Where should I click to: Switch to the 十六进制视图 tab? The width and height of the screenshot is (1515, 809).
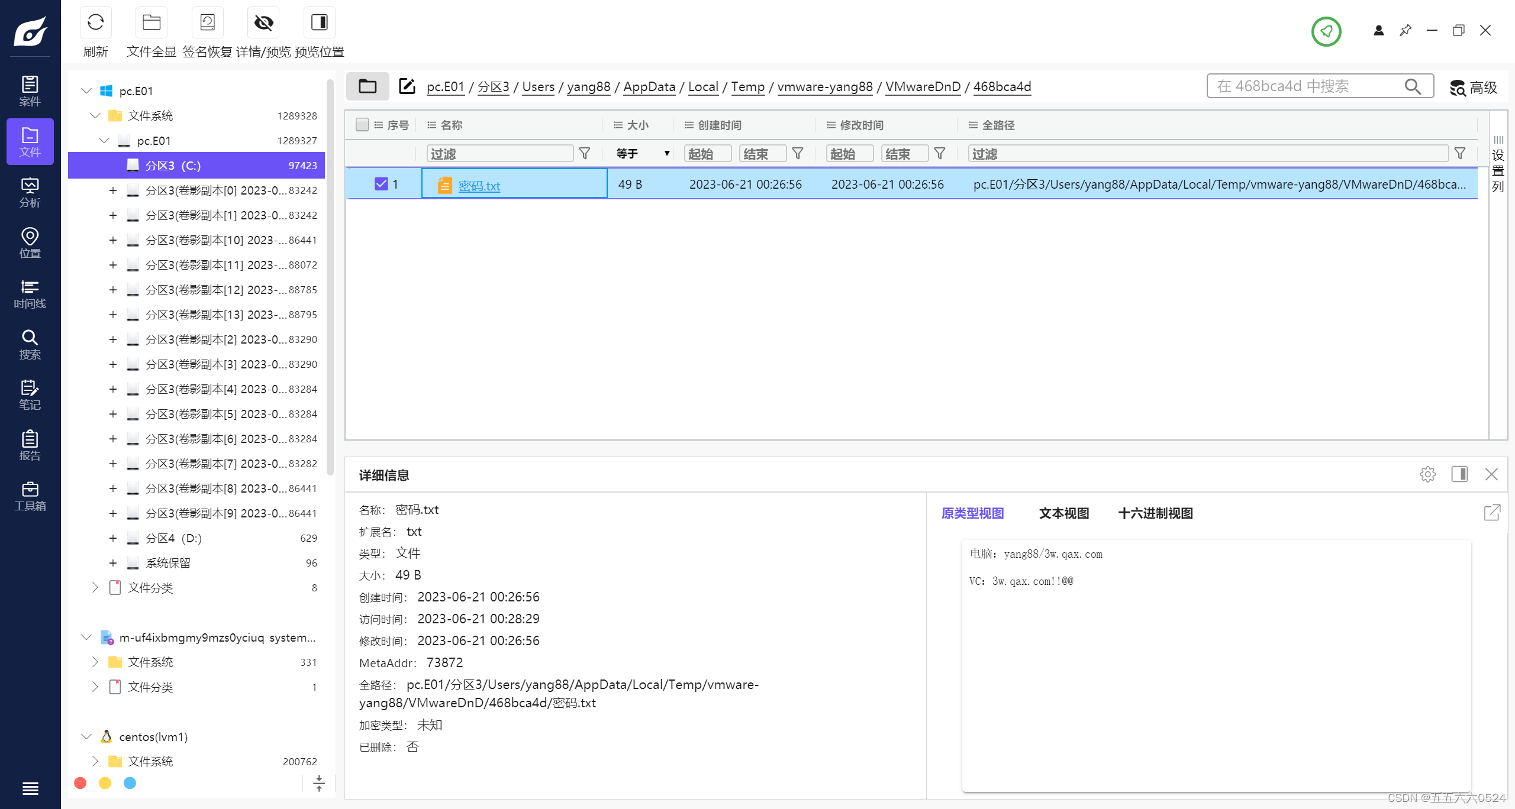(x=1155, y=513)
